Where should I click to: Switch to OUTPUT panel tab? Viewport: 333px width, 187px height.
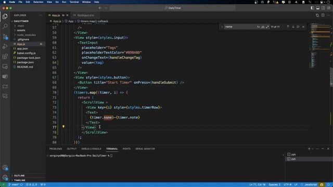[72, 149]
